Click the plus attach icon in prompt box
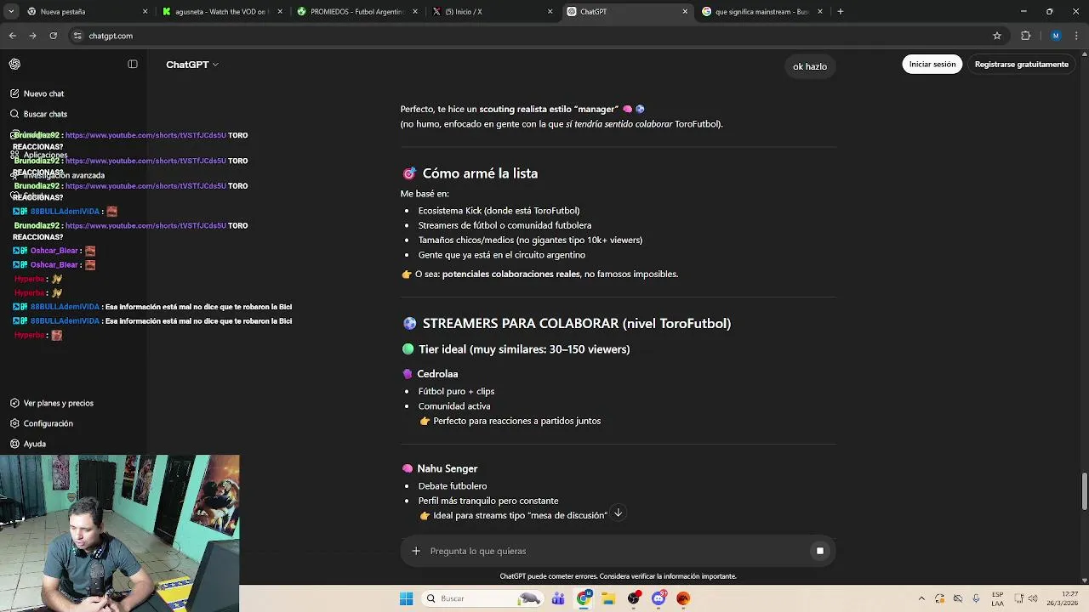Viewport: 1089px width, 612px height. click(x=416, y=551)
